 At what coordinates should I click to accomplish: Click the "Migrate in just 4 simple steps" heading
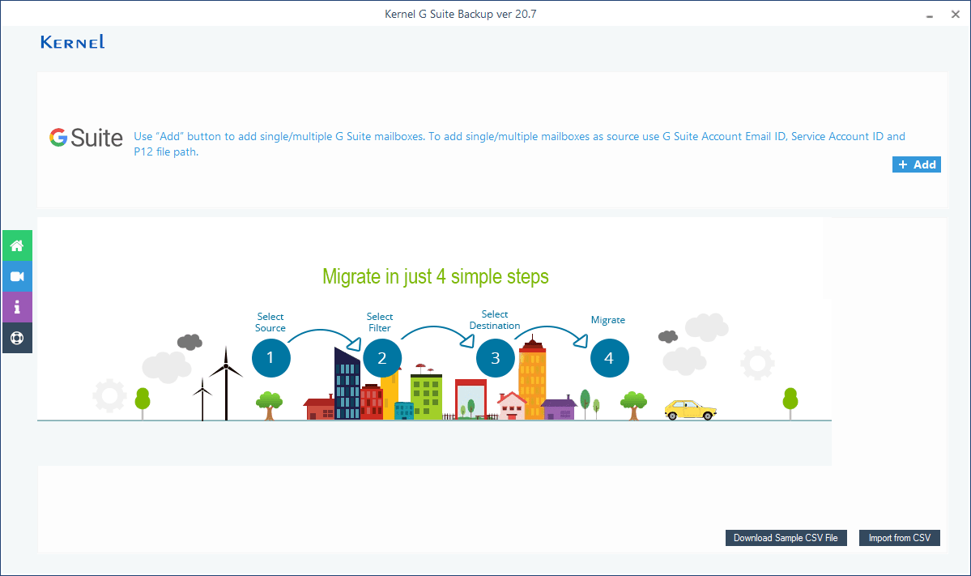click(436, 276)
